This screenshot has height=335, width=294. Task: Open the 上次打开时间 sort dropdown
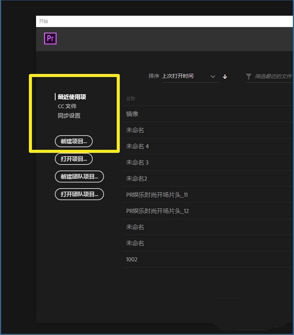pyautogui.click(x=190, y=76)
